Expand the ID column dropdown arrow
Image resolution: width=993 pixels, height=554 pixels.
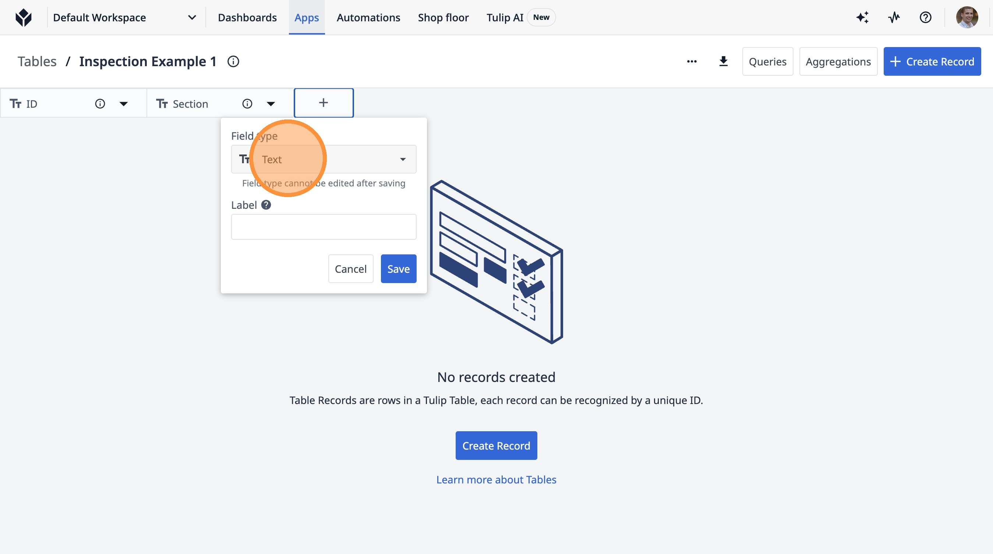coord(123,104)
